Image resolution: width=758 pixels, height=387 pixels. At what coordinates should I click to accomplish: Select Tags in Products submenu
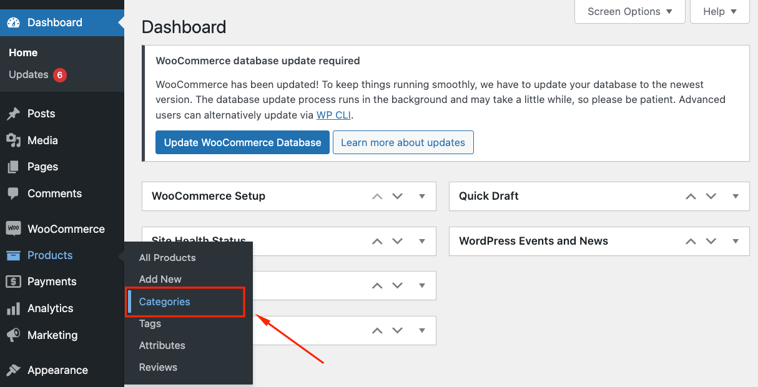click(150, 323)
